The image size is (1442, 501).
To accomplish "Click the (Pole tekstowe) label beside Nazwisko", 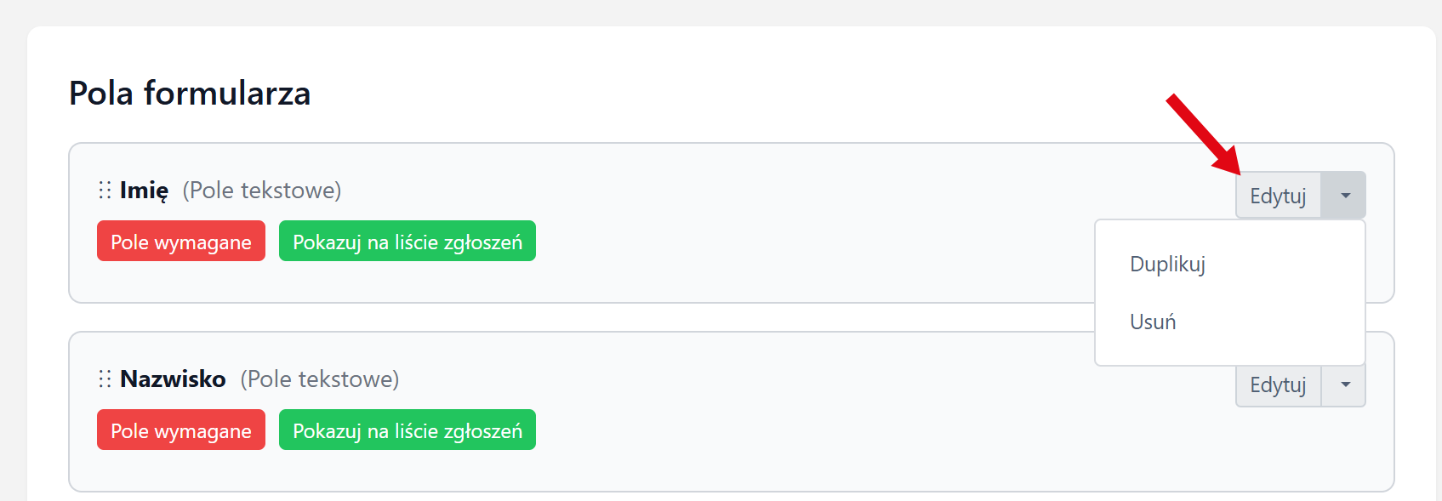I will click(x=320, y=379).
